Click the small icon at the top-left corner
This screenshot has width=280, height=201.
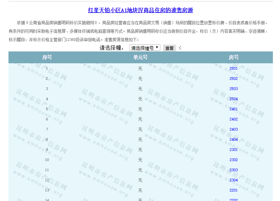pos(9,2)
